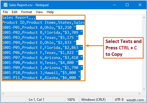Viewport: 147px width, 103px height.
Task: Click the row starting with 1001-P09
Action: (x=43, y=68)
